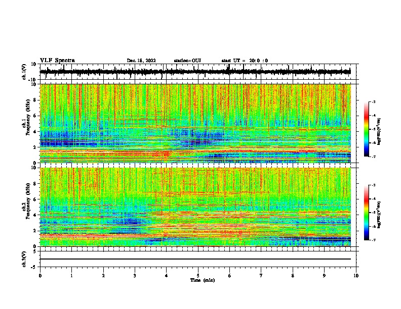The image size is (401, 309).
Task: Click inside the ch.1 spectrogram panel
Action: pyautogui.click(x=195, y=123)
